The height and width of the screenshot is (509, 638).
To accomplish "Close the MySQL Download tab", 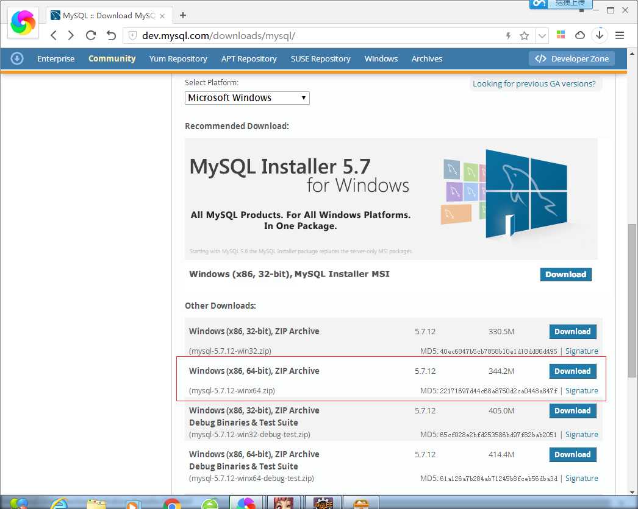I will pos(162,16).
